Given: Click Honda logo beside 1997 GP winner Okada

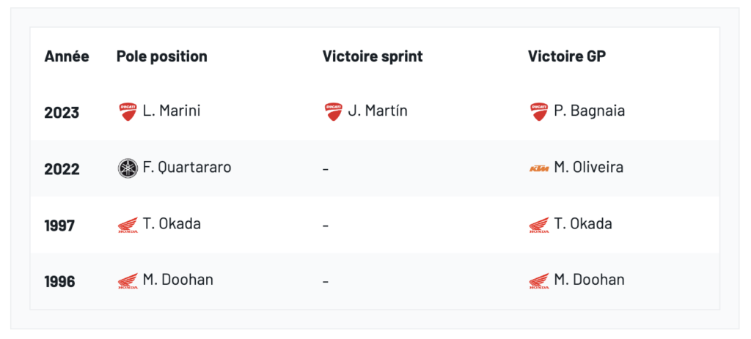Looking at the screenshot, I should pos(539,225).
